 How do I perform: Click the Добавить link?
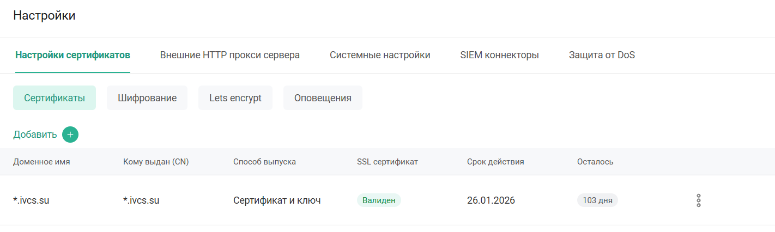pyautogui.click(x=35, y=135)
